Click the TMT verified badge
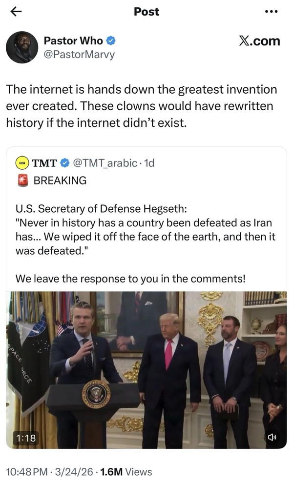 pos(65,163)
